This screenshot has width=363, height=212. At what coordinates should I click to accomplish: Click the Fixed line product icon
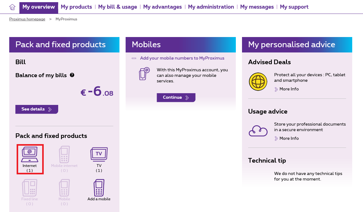tap(30, 188)
